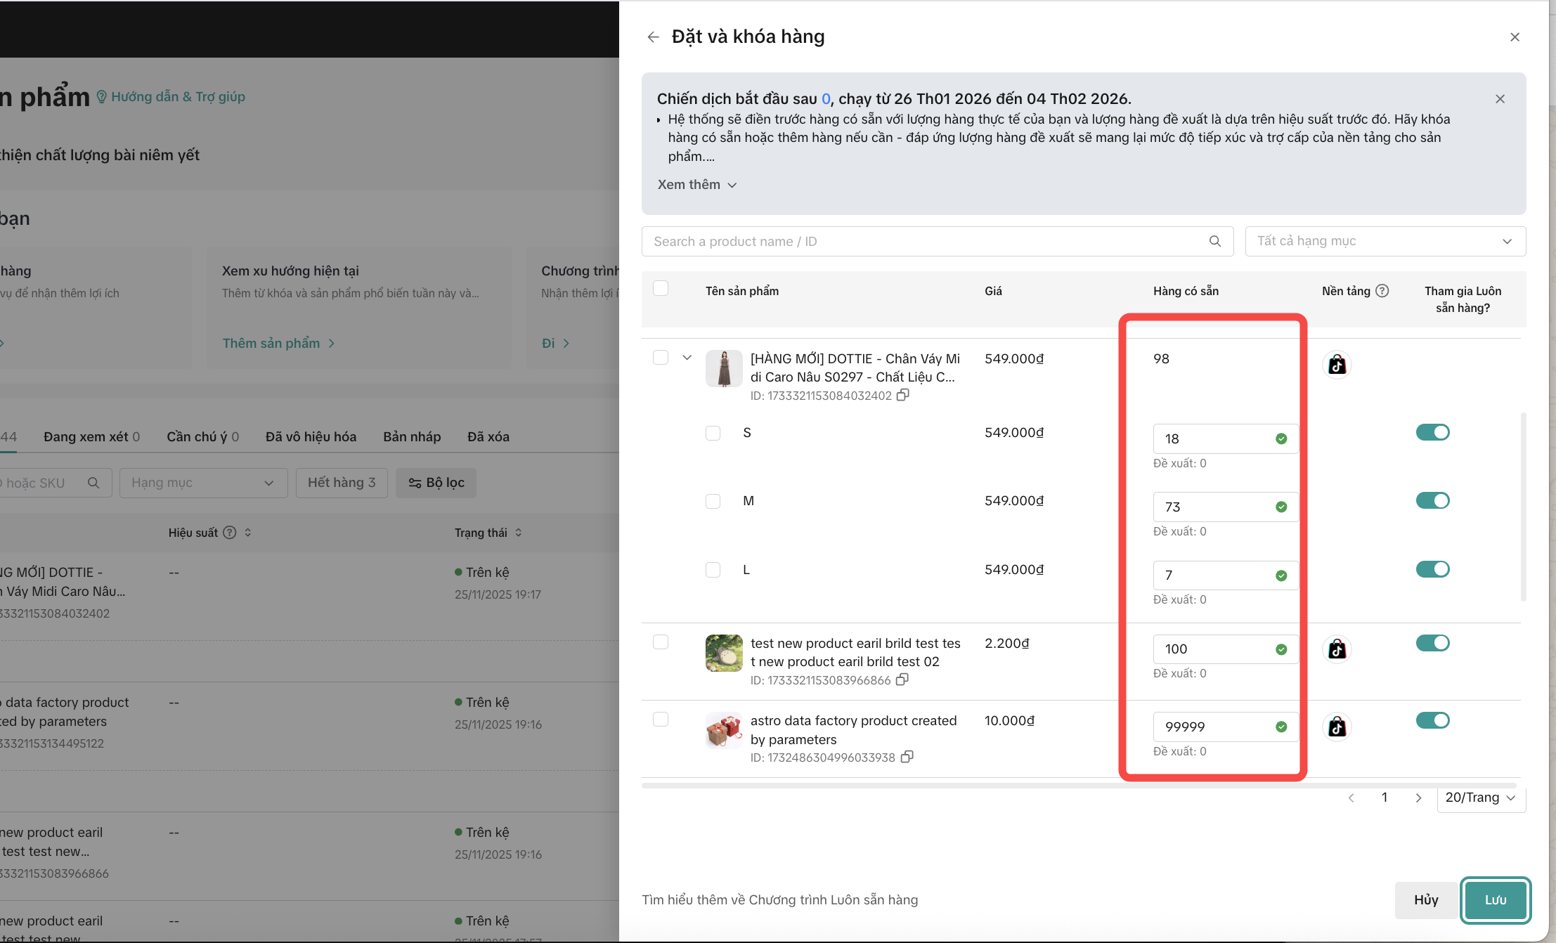The width and height of the screenshot is (1556, 943).
Task: Toggle Luôn sẵn hàng switch for size S
Action: tap(1432, 432)
